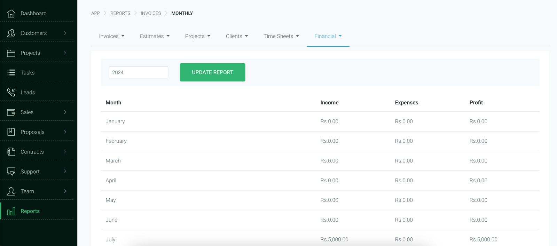This screenshot has height=246, width=557.
Task: Open the Invoices report dropdown
Action: click(111, 36)
